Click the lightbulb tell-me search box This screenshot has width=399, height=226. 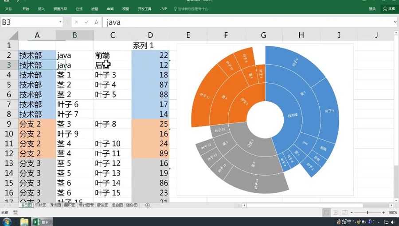[191, 9]
